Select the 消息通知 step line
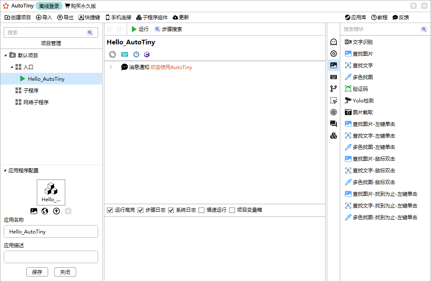The height and width of the screenshot is (282, 431). (156, 67)
